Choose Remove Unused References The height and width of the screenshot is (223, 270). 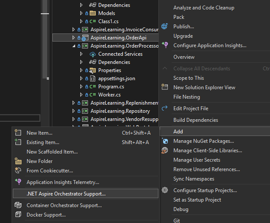pyautogui.click(x=206, y=169)
